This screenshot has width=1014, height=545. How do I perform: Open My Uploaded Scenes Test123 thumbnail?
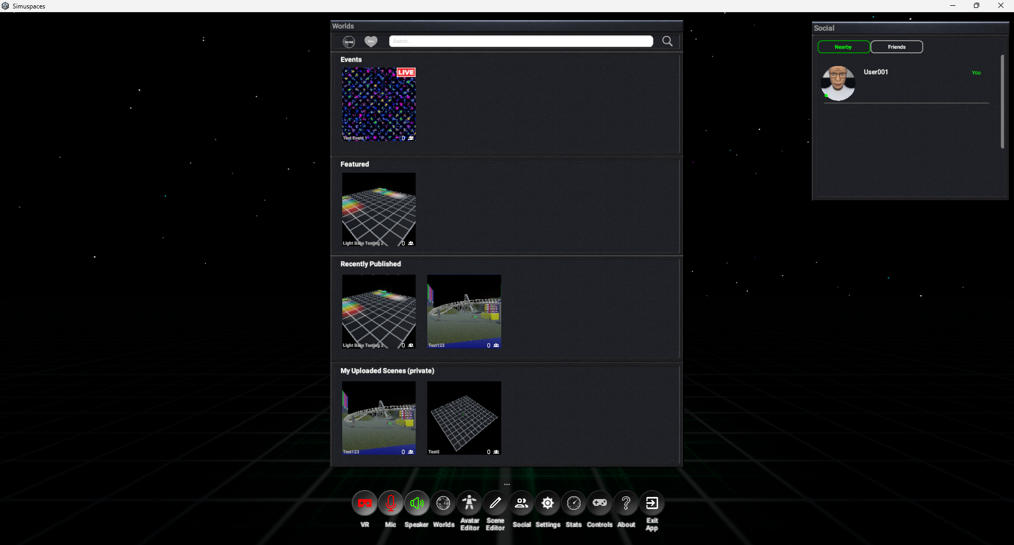379,418
